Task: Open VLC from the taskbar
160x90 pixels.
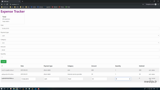Action: 23,89
